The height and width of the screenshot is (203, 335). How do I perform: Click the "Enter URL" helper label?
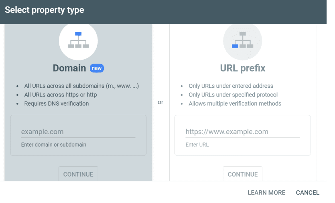coord(197,145)
